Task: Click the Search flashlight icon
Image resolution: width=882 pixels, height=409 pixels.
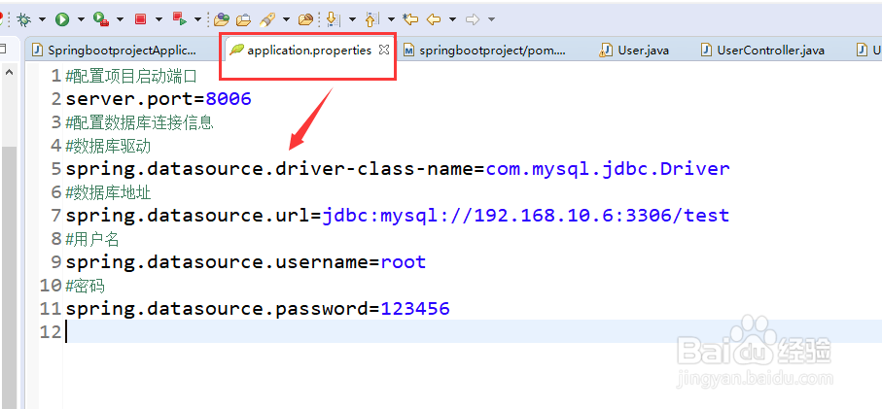Action: tap(267, 19)
